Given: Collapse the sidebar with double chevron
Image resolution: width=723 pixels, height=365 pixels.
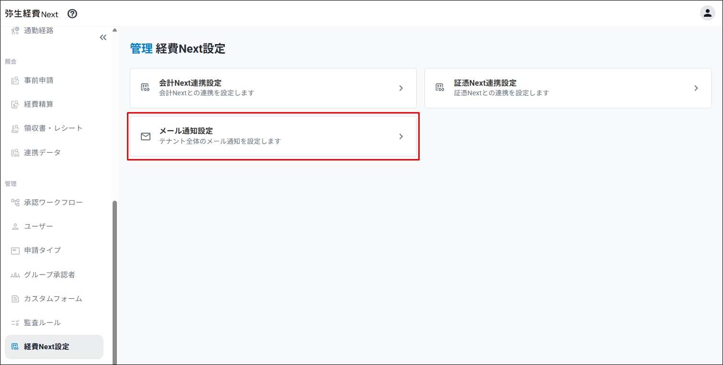Looking at the screenshot, I should pos(103,37).
